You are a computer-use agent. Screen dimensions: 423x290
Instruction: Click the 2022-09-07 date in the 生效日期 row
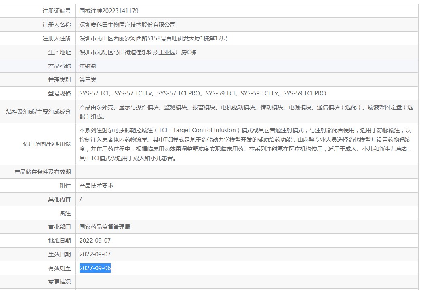(x=95, y=254)
